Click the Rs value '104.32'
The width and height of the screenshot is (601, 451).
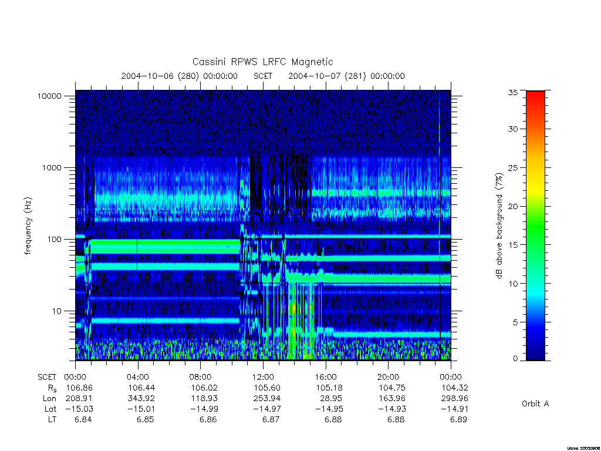point(455,388)
